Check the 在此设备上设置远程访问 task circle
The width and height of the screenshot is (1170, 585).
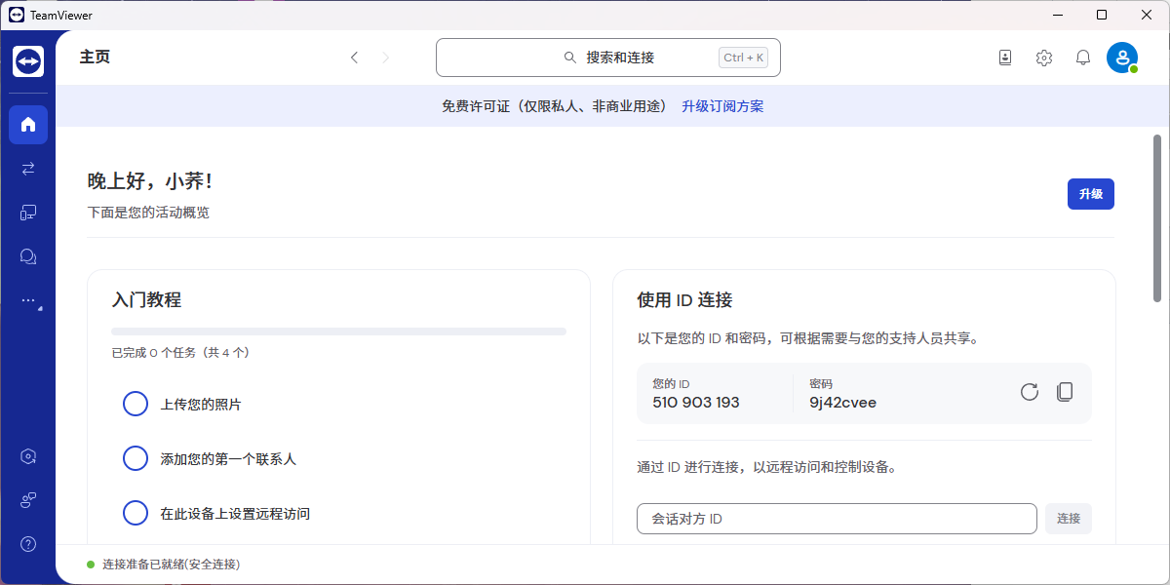136,513
